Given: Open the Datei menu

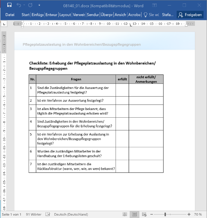Looking at the screenshot, I should pyautogui.click(x=10, y=15).
